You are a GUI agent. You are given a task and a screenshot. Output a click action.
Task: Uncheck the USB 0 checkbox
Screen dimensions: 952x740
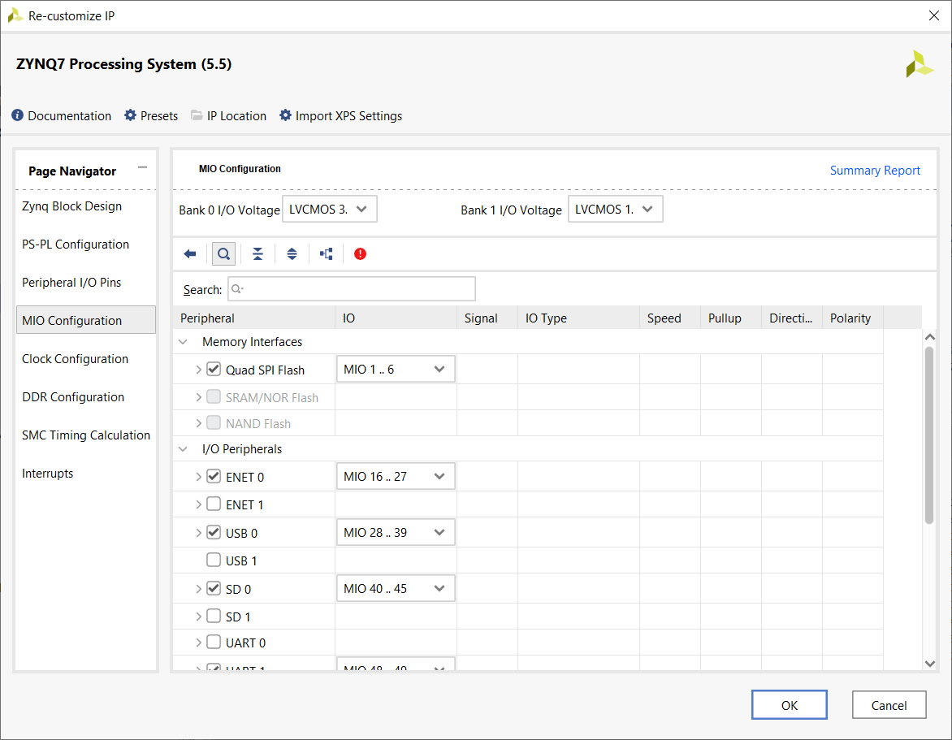214,532
